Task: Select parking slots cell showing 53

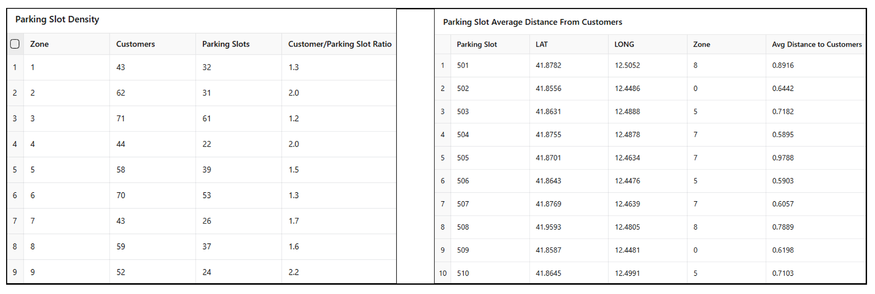Action: (207, 195)
